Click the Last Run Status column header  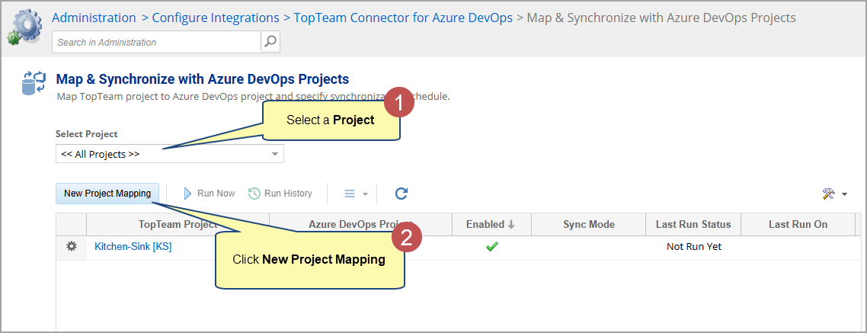(693, 224)
